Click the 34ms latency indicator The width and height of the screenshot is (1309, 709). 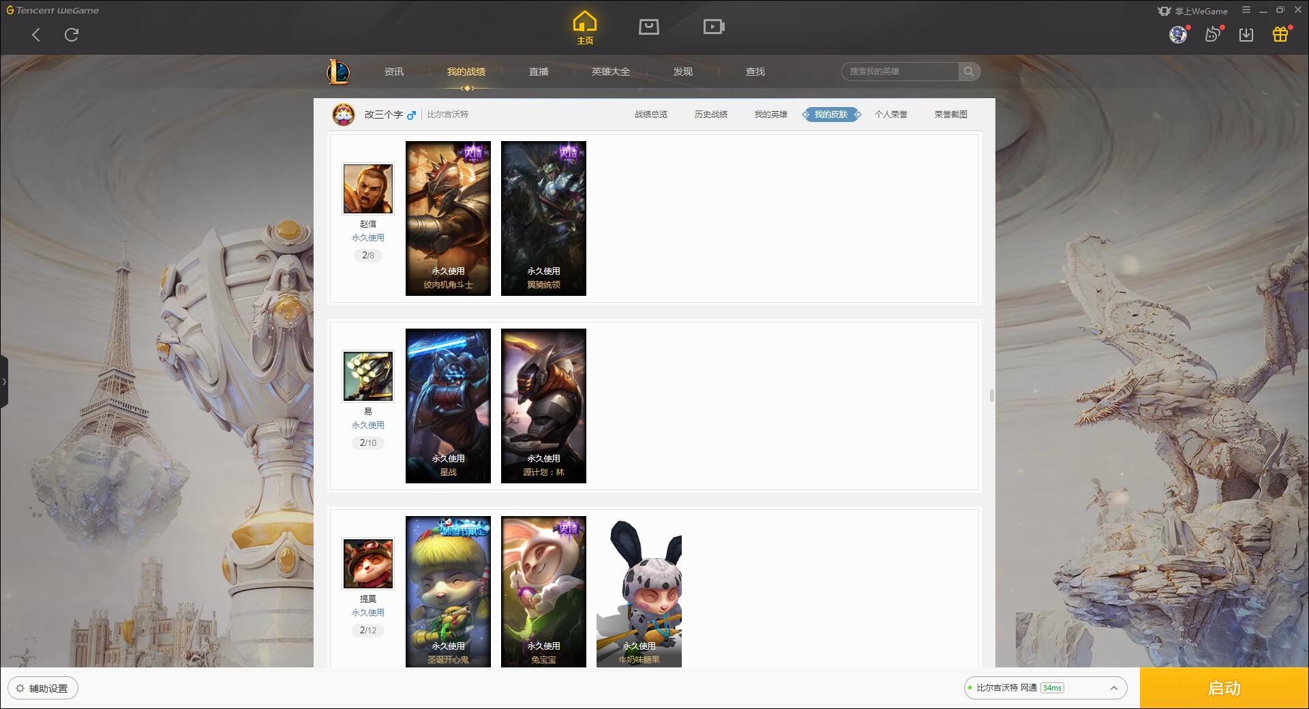tap(1052, 689)
